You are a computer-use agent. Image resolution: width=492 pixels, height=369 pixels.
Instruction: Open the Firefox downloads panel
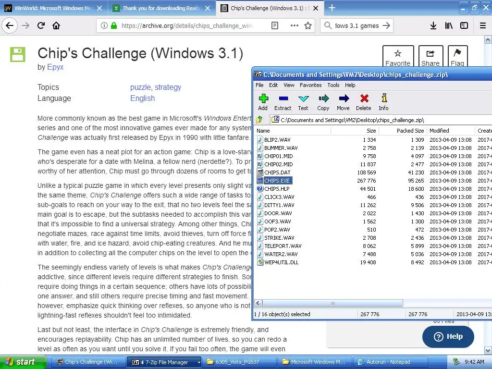click(433, 26)
